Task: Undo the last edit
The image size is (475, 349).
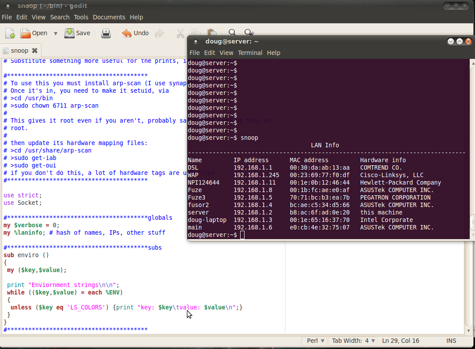Action: [x=135, y=33]
